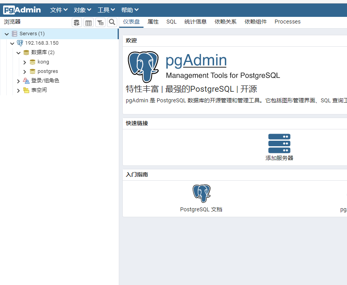347x285 pixels.
Task: Select the 192.168.3.150 server label
Action: point(42,43)
